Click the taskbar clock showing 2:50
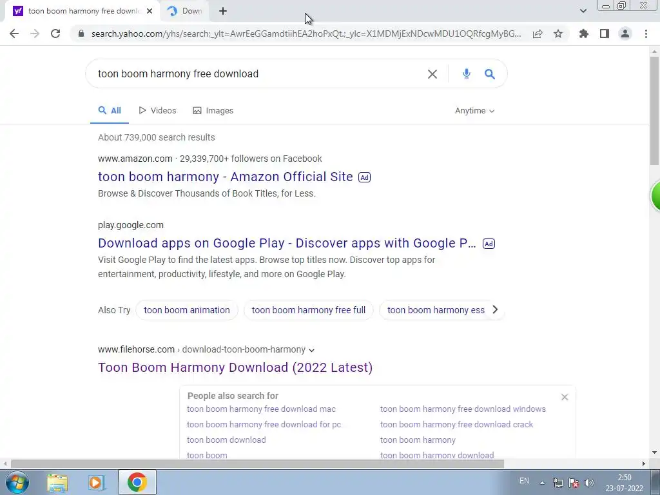660x495 pixels. pyautogui.click(x=624, y=483)
